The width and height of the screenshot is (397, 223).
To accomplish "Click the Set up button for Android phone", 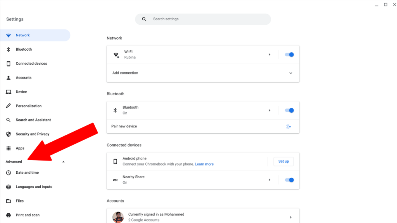I will [283, 161].
